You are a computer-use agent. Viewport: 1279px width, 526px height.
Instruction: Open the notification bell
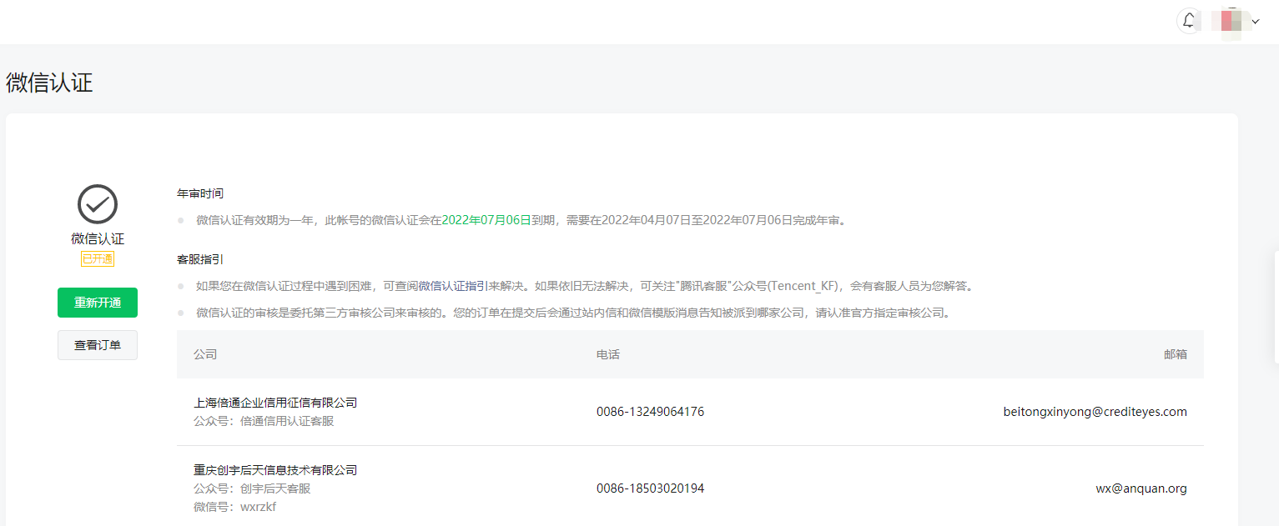[x=1189, y=21]
